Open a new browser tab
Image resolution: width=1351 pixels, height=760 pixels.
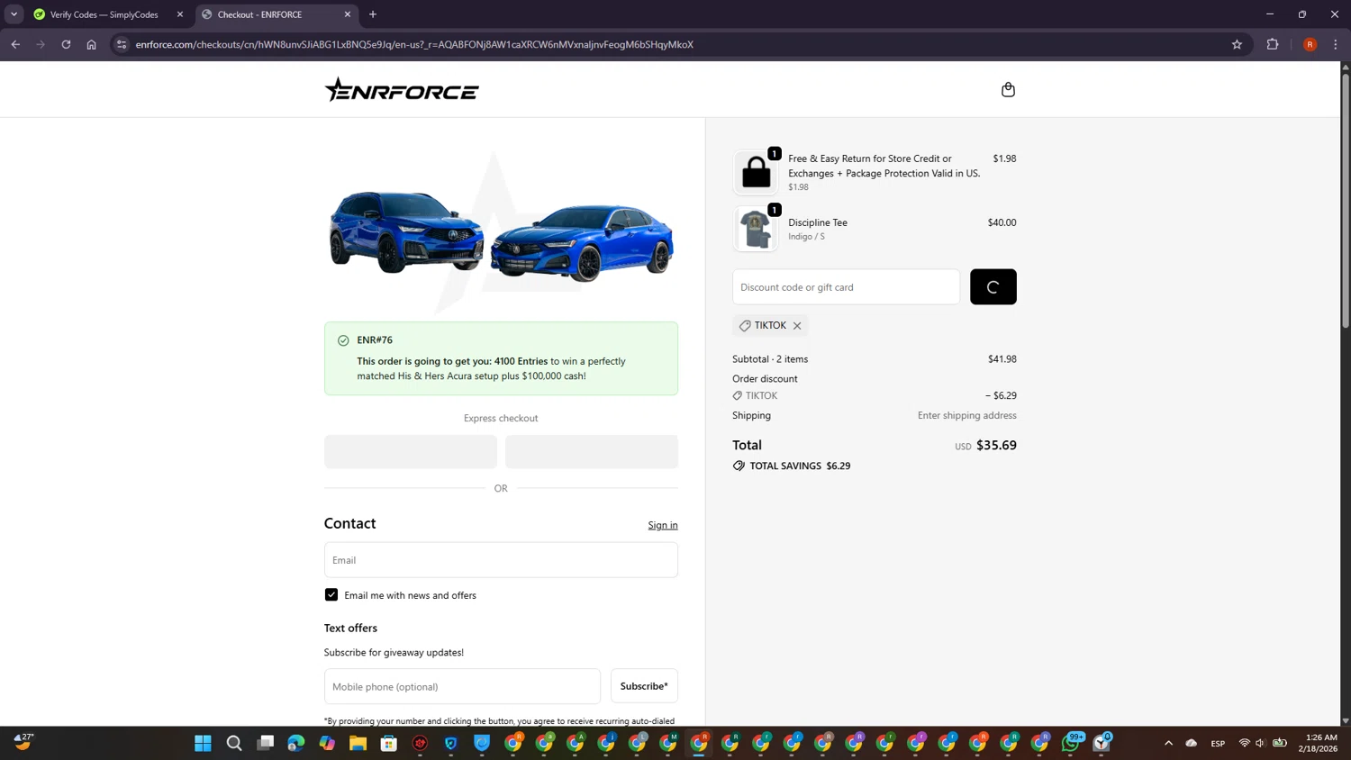373,14
